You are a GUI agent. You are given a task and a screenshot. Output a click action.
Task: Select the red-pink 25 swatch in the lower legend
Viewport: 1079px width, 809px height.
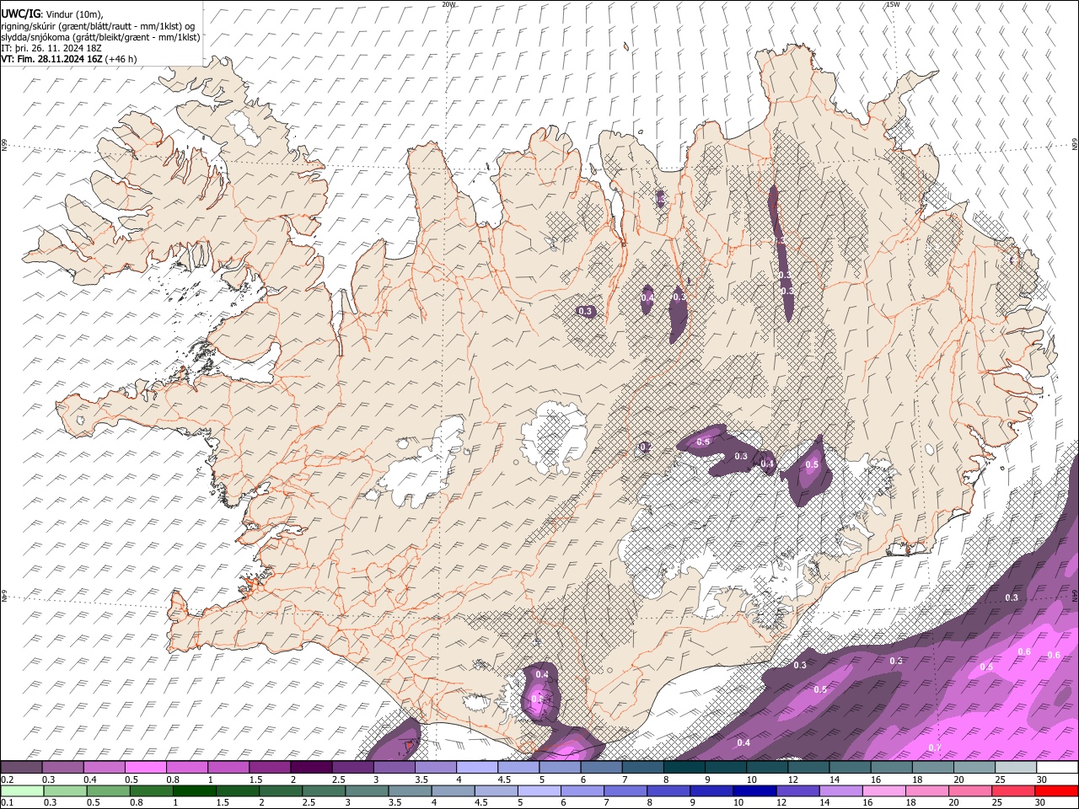click(x=1013, y=790)
